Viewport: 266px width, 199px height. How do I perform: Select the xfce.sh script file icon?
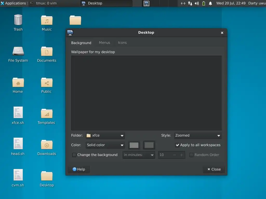tap(18, 112)
